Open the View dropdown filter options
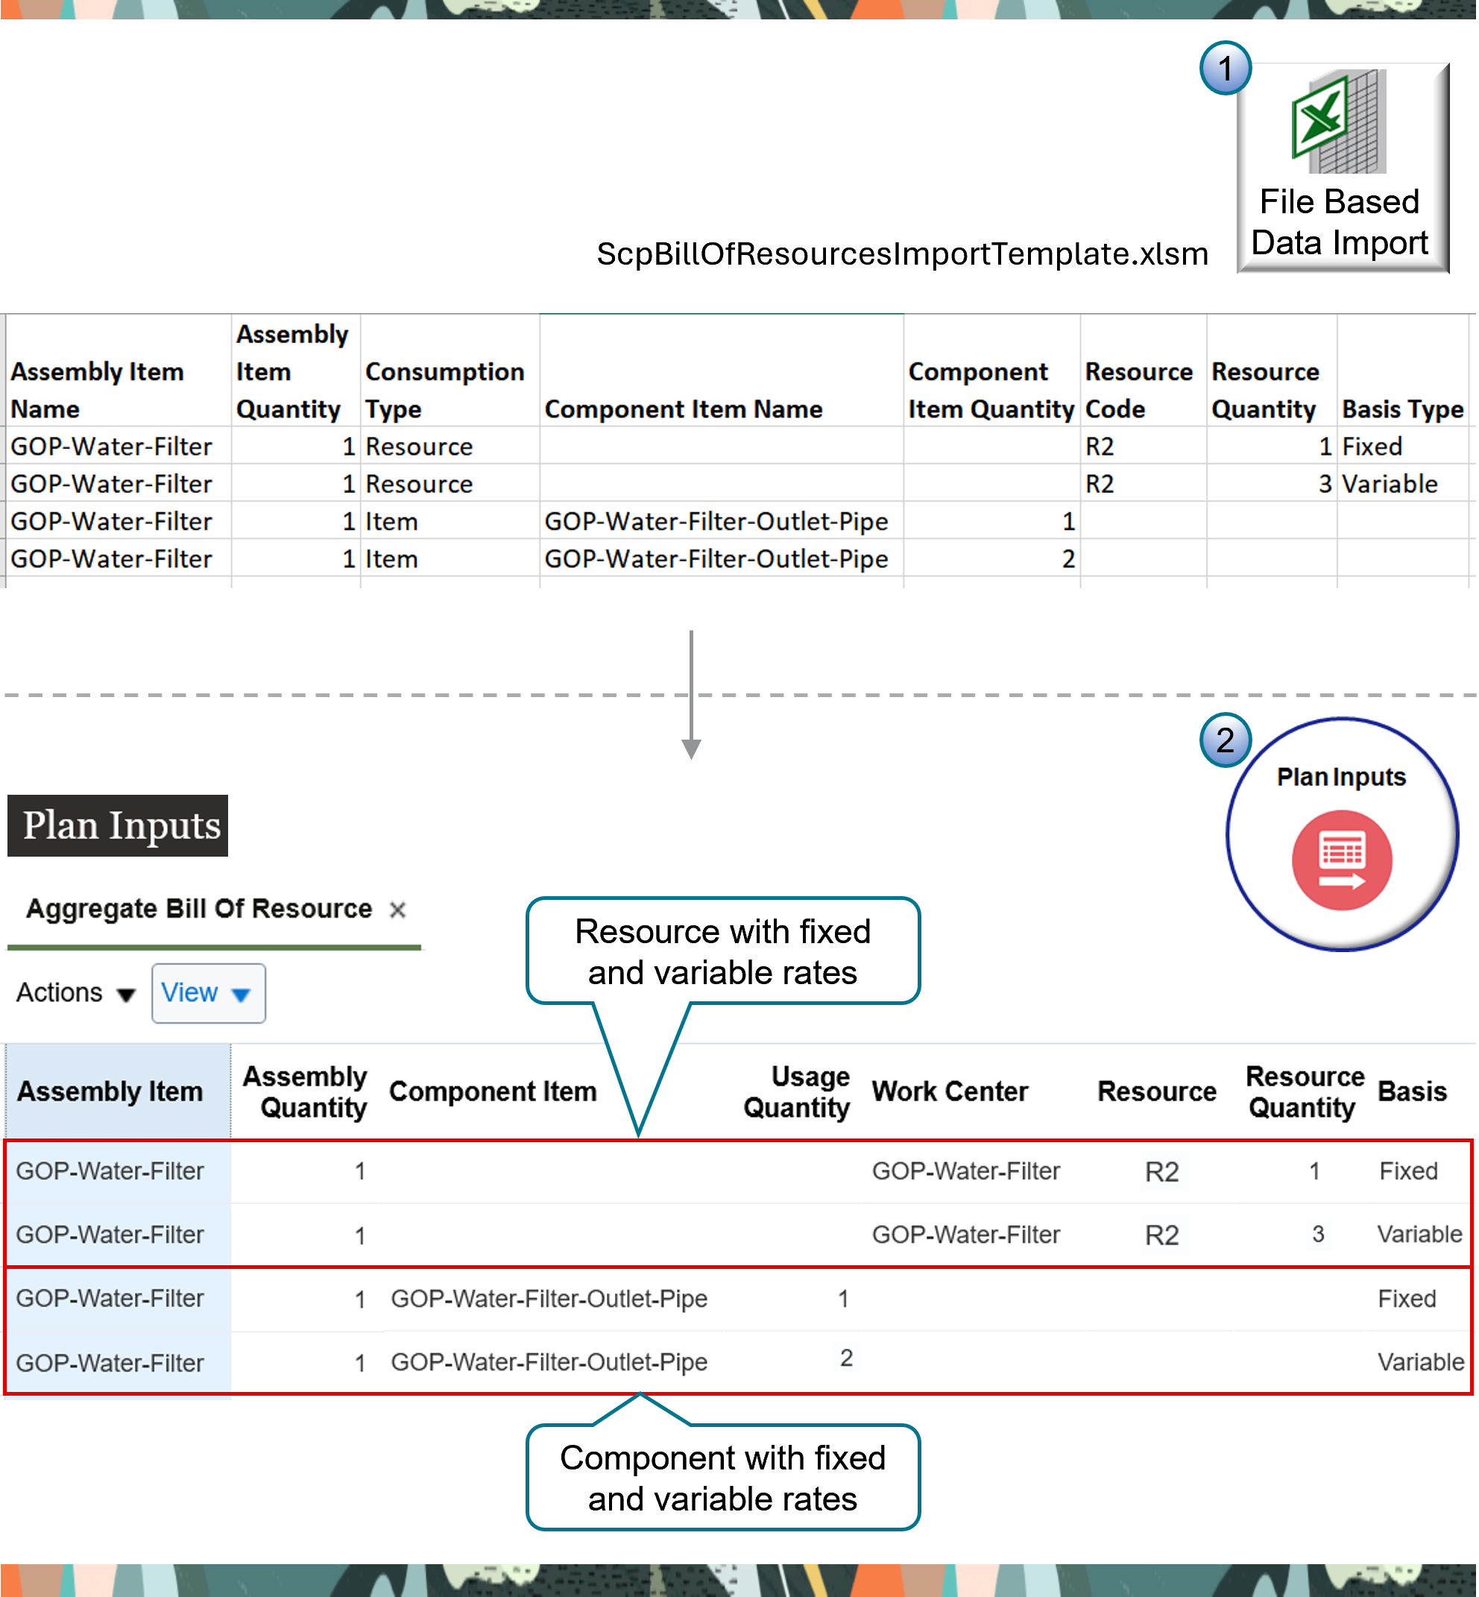 pos(206,995)
